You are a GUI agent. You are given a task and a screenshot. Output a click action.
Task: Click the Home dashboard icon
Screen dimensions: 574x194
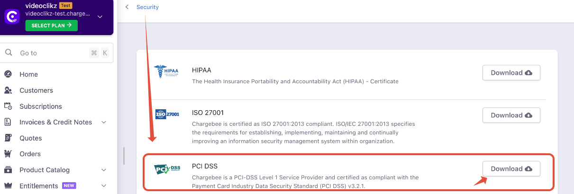coord(8,74)
